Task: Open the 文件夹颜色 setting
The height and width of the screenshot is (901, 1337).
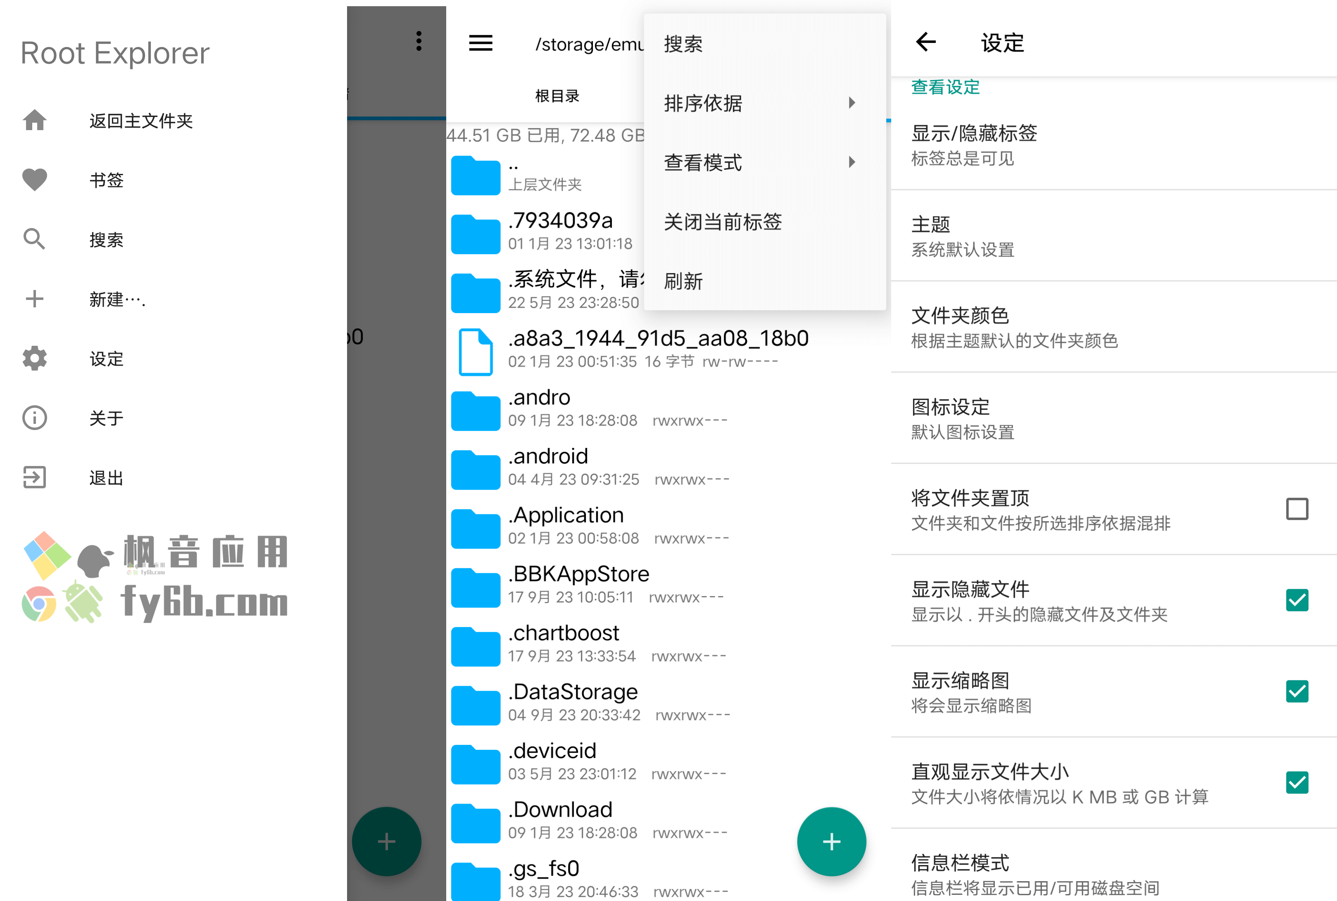Action: [x=1113, y=327]
